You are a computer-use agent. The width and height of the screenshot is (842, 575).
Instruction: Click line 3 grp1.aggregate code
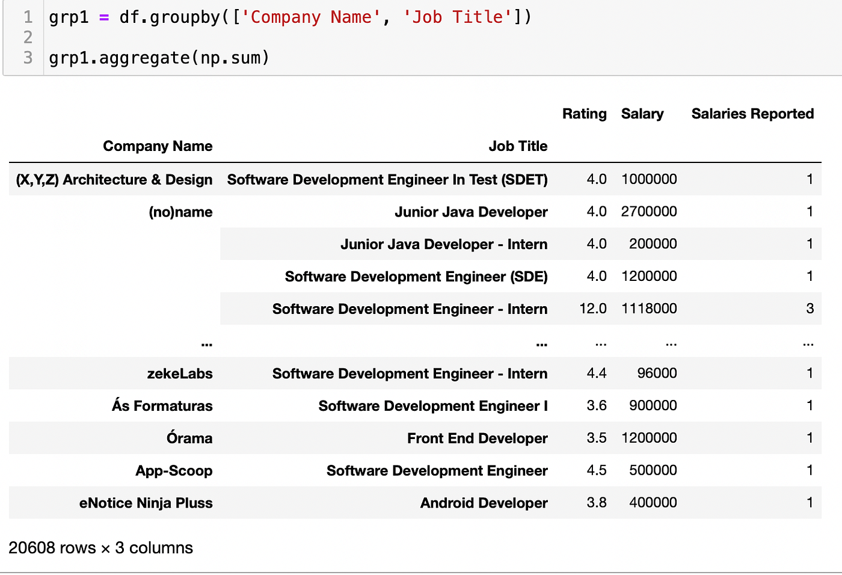[x=159, y=58]
